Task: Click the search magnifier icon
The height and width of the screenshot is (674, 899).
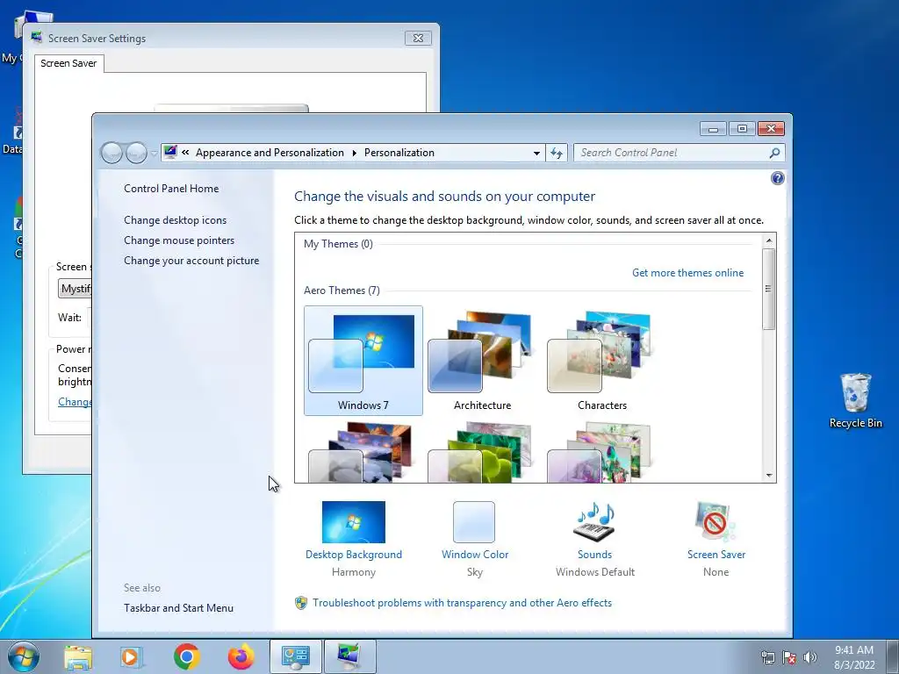Action: point(774,153)
